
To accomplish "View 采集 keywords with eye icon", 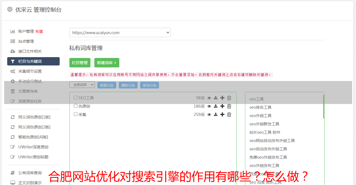I will 209,115.
